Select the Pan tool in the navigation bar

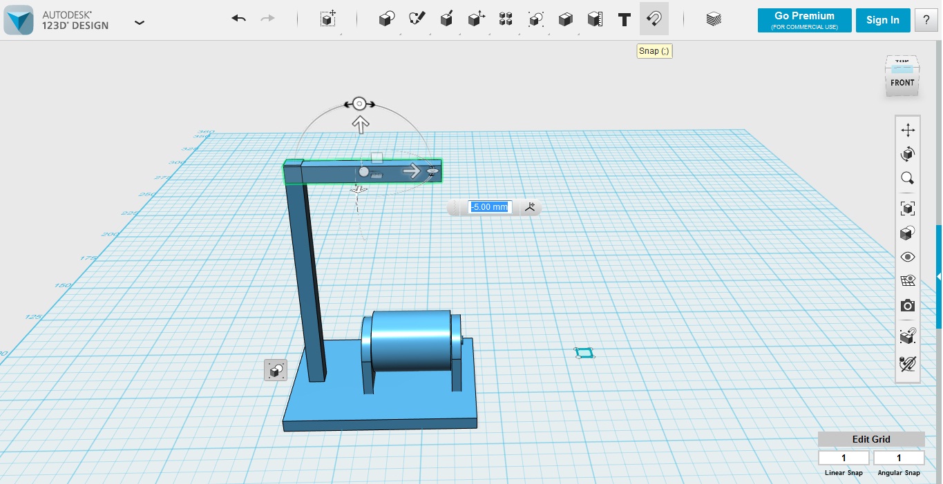[908, 130]
